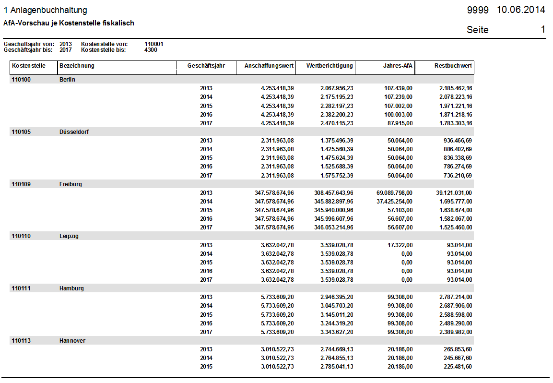Click the Freiburg group label
The image size is (553, 383).
click(71, 184)
